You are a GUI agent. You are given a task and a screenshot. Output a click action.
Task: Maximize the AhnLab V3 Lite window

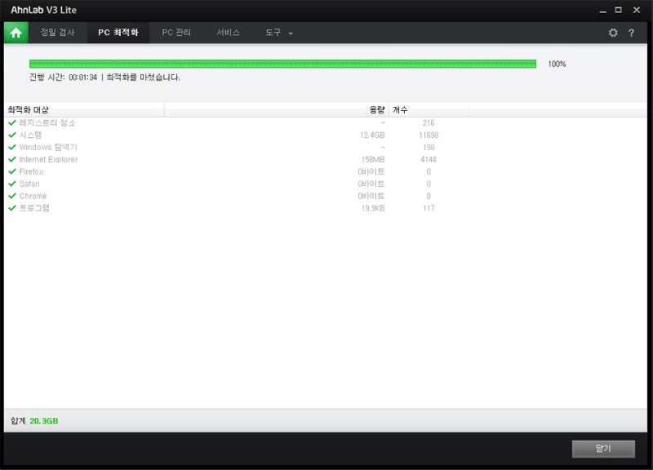[619, 10]
